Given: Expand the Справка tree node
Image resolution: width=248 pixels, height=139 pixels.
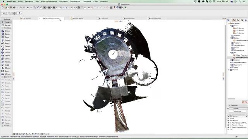Looking at the screenshot, I should coord(229,70).
